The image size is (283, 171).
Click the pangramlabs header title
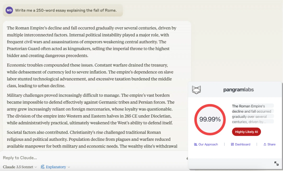point(238,90)
